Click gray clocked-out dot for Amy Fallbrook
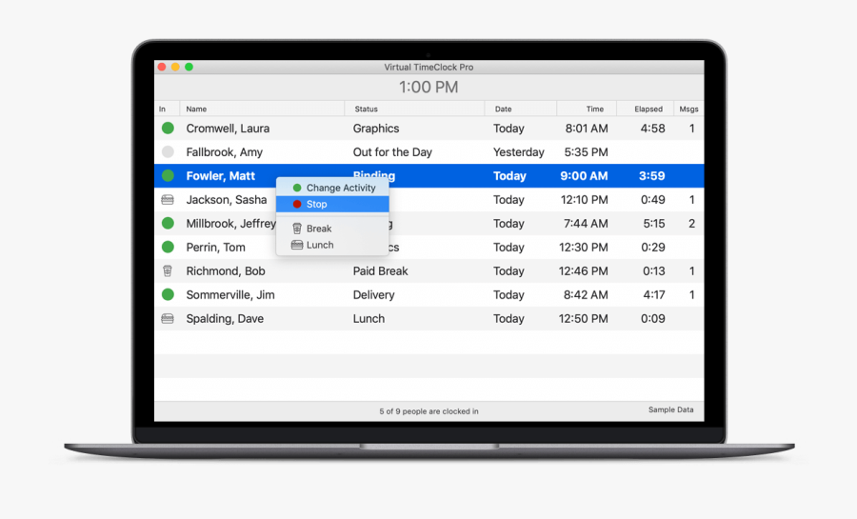Screen dimensions: 857x519 pos(168,152)
